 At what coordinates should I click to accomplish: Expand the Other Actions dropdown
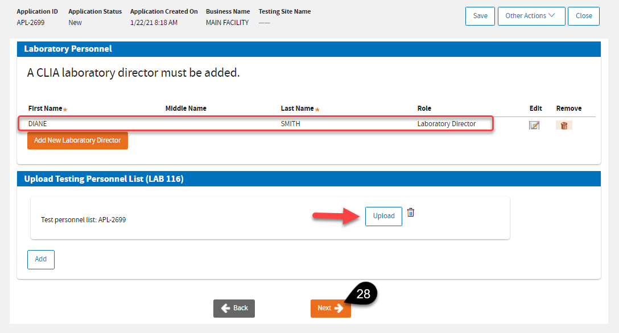[x=531, y=16]
